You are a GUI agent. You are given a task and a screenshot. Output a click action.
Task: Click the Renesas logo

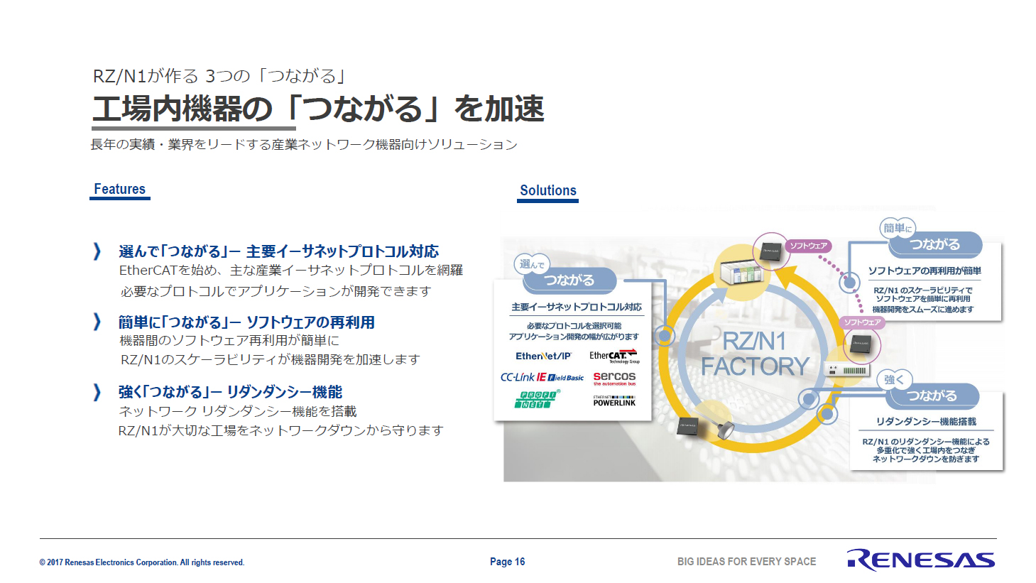click(920, 560)
